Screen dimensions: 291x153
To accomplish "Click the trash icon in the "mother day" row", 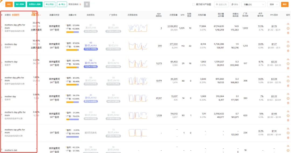I will click(288, 103).
